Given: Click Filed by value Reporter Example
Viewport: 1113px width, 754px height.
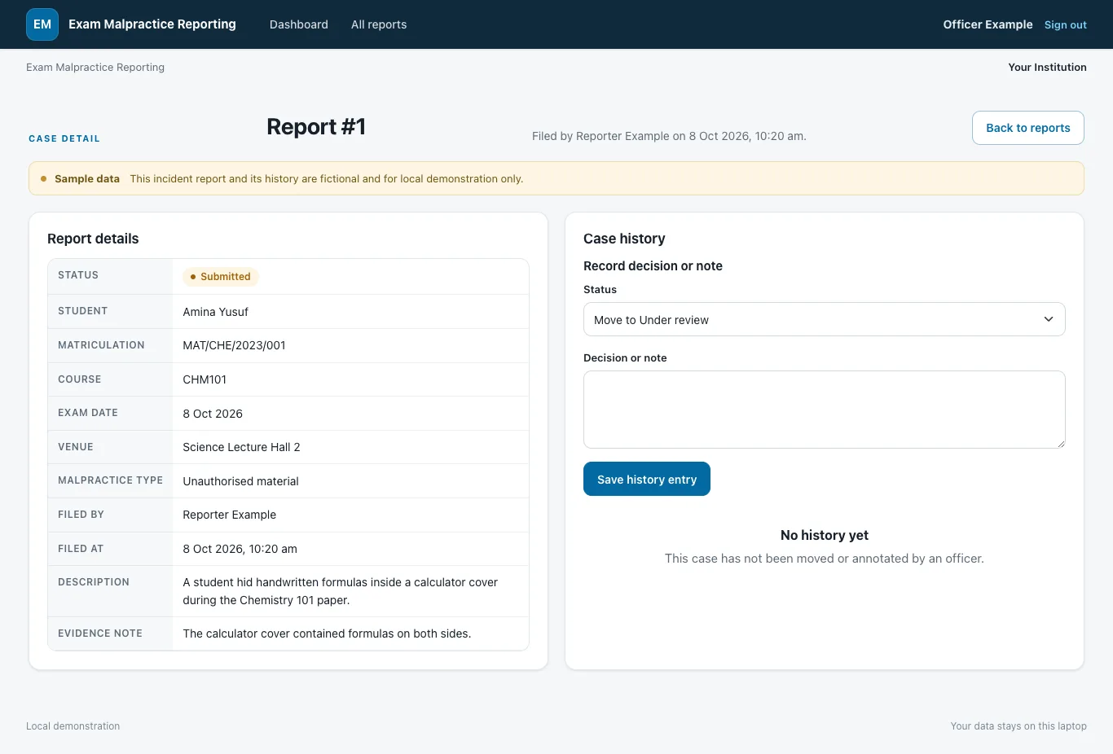Looking at the screenshot, I should tap(230, 515).
